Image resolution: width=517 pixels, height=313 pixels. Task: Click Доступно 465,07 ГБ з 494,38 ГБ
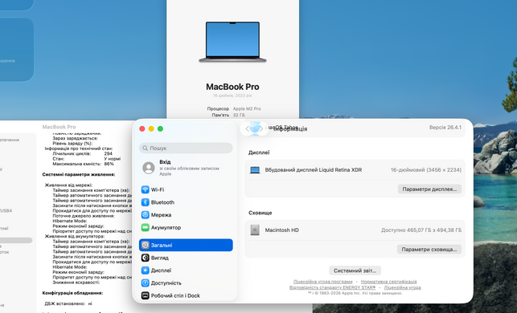421,230
